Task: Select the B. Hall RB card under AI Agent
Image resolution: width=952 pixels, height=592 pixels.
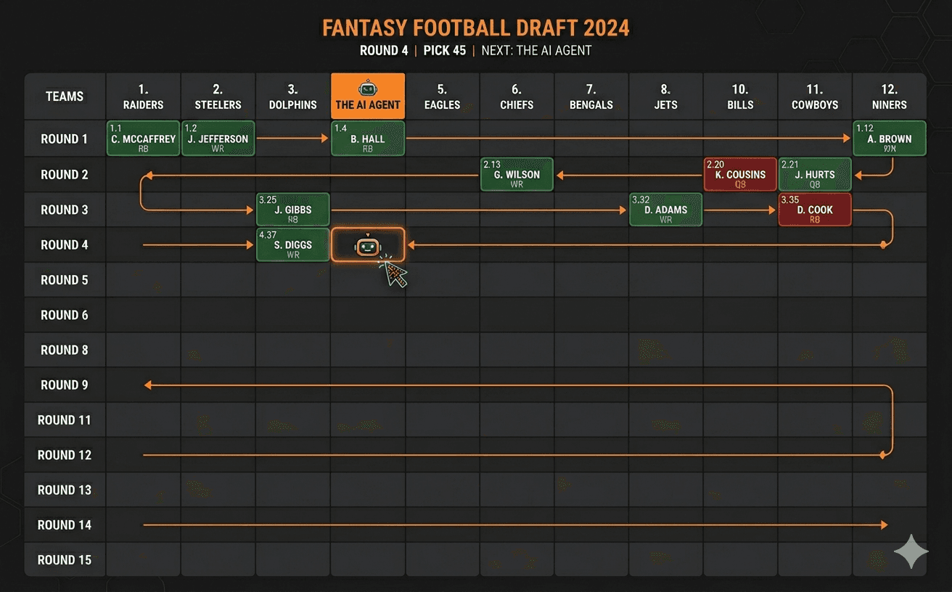Action: point(367,138)
